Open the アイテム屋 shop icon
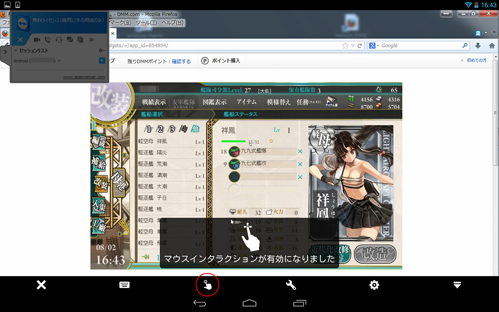This screenshot has height=312, width=499. point(332,101)
